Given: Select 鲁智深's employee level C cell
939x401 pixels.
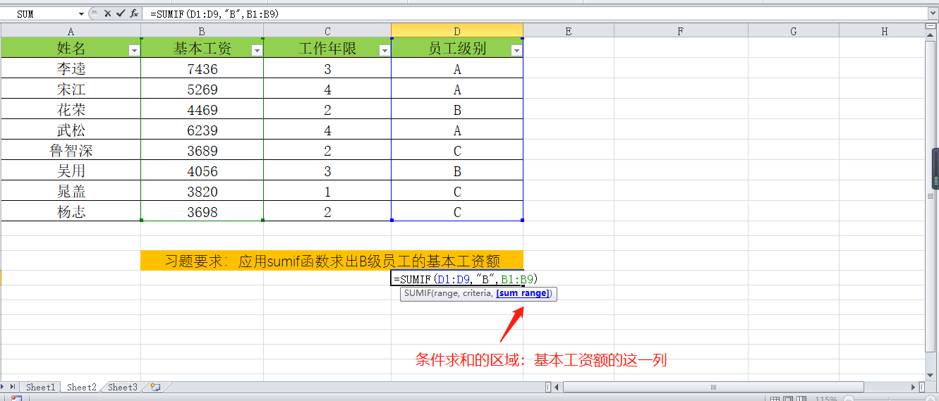Looking at the screenshot, I should (x=457, y=151).
